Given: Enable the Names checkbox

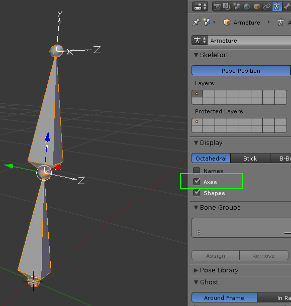Looking at the screenshot, I should (x=197, y=171).
